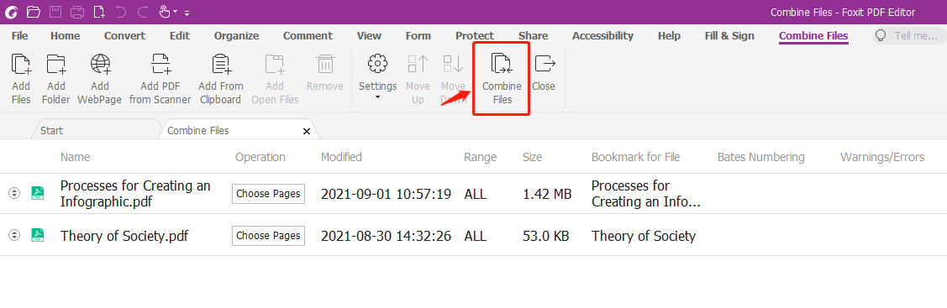
Task: Click the Open folder icon in title bar
Action: (x=34, y=12)
